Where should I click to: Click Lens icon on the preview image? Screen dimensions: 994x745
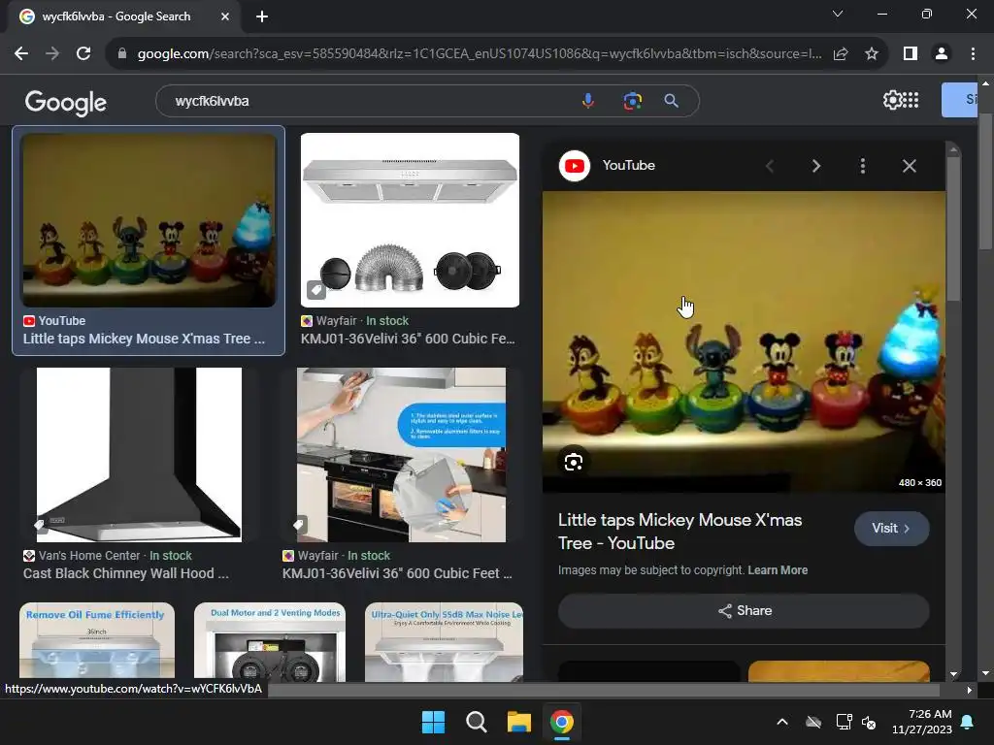tap(574, 462)
